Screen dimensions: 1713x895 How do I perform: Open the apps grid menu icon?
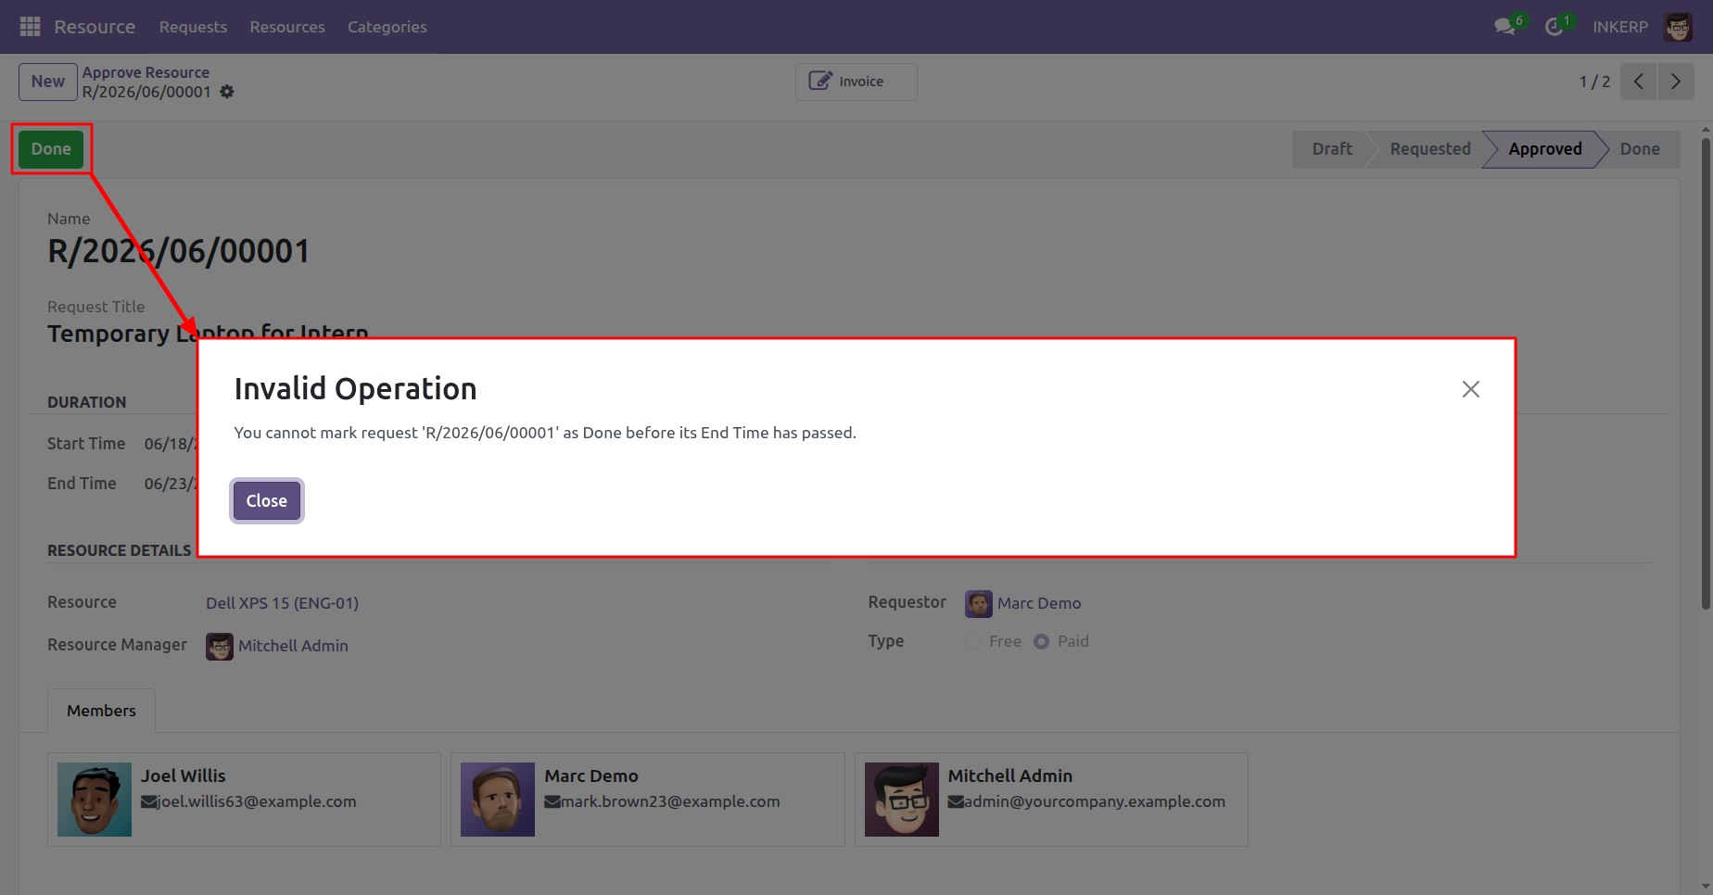click(x=30, y=27)
